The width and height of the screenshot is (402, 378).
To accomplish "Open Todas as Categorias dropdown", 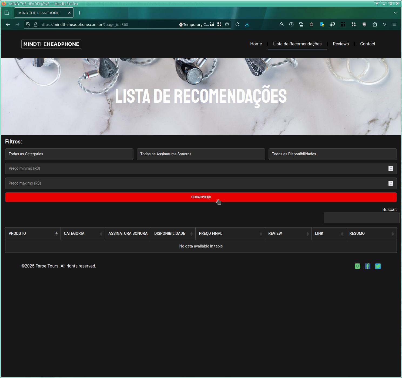I will pos(69,154).
